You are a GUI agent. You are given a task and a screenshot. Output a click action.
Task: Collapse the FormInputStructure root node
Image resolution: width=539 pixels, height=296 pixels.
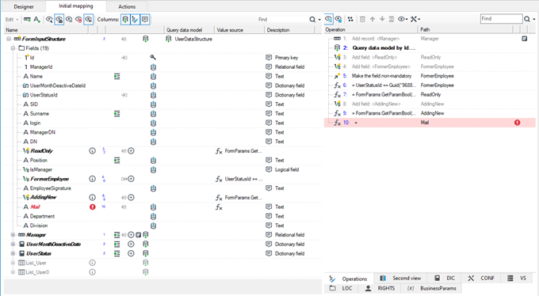click(x=9, y=39)
